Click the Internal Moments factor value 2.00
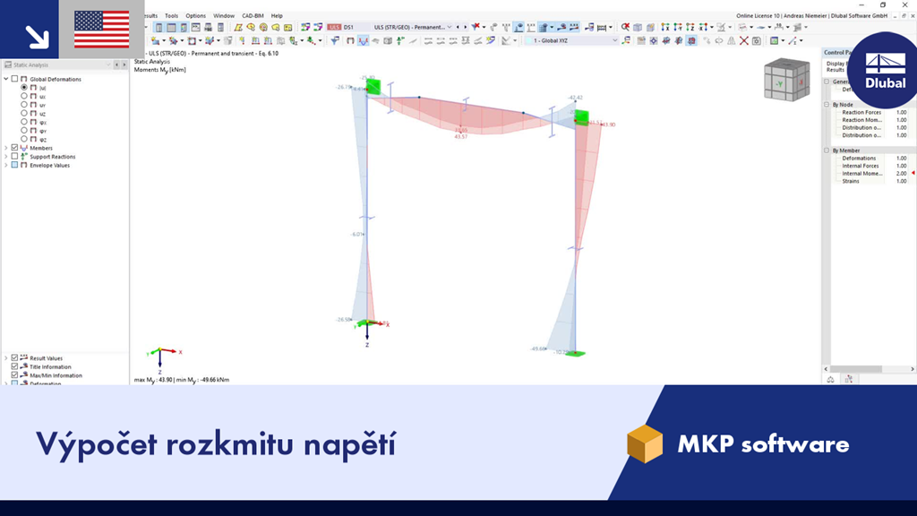Image resolution: width=917 pixels, height=516 pixels. pyautogui.click(x=901, y=173)
